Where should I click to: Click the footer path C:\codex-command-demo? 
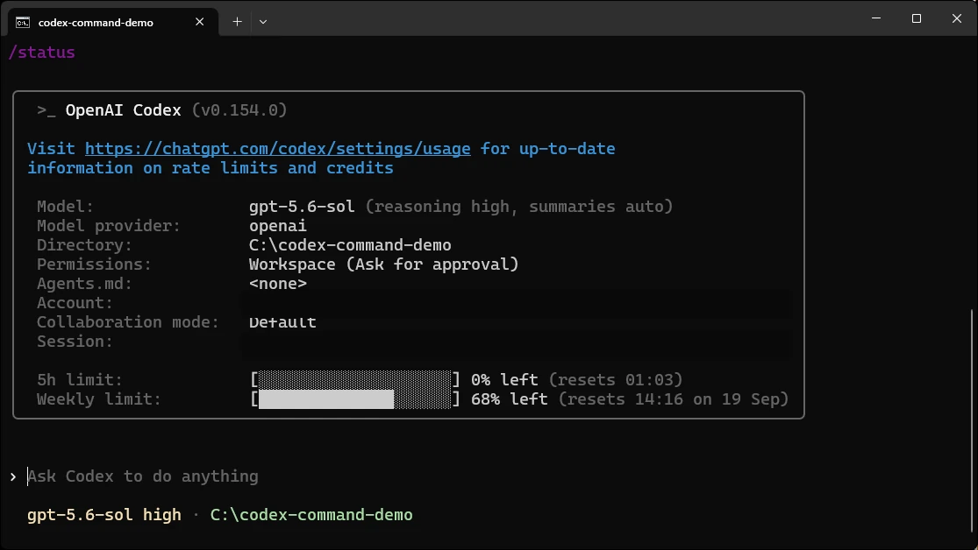tap(311, 515)
